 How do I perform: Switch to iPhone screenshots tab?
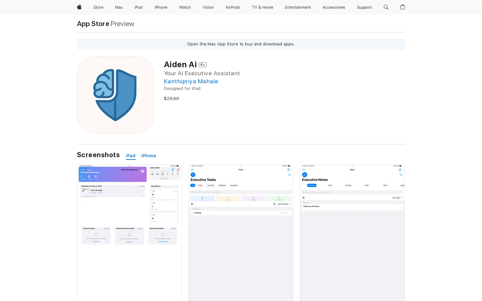coord(149,156)
